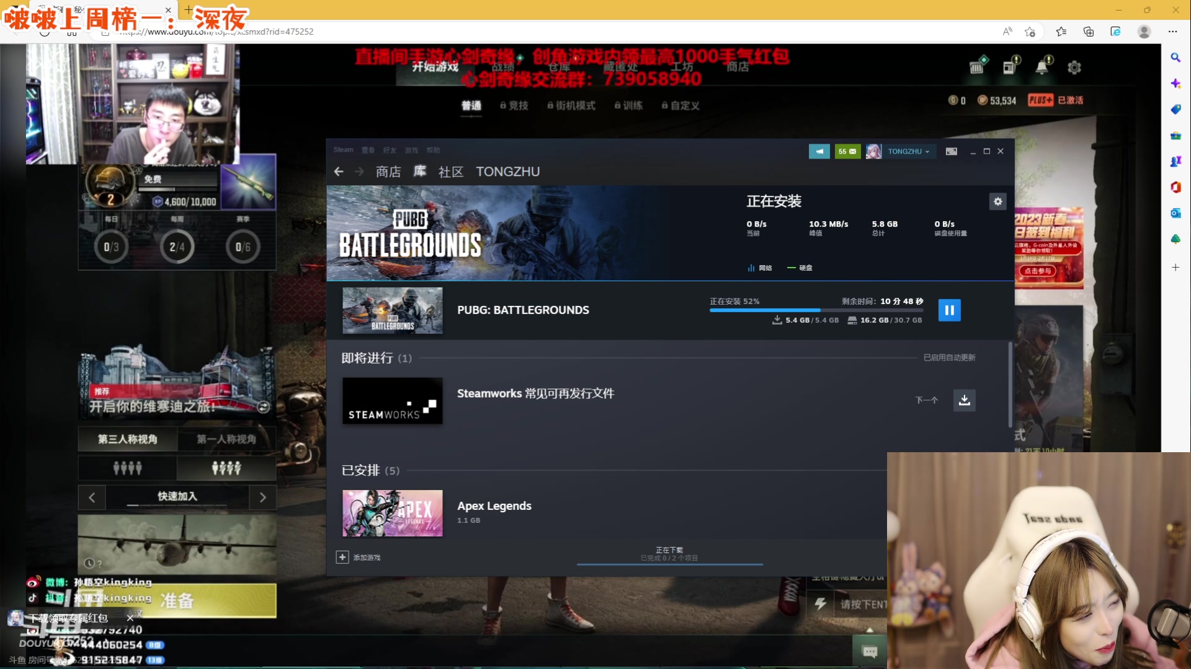Go back with Steam back arrow
Image resolution: width=1191 pixels, height=669 pixels.
pos(339,172)
